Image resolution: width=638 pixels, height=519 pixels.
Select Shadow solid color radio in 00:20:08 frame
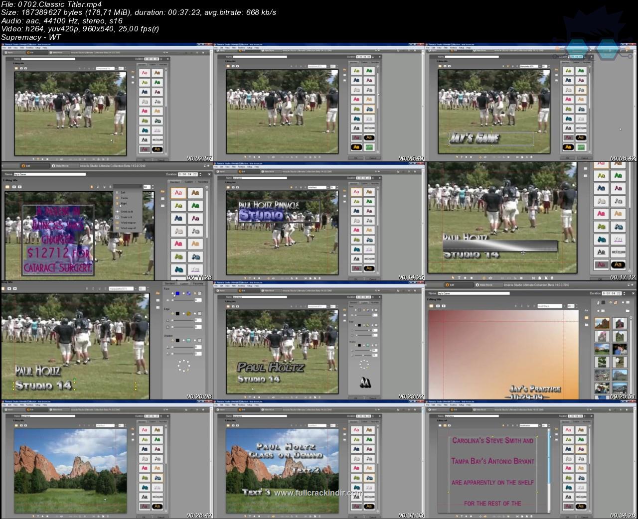coord(172,340)
